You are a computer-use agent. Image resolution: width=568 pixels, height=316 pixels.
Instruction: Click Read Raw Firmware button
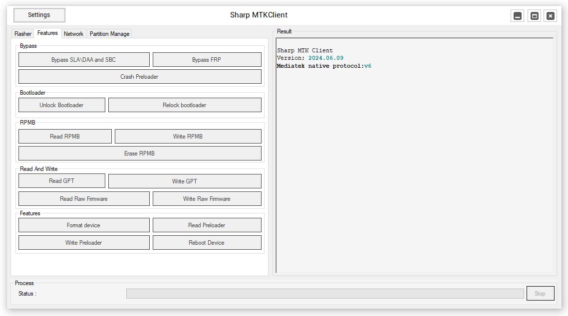[84, 199]
